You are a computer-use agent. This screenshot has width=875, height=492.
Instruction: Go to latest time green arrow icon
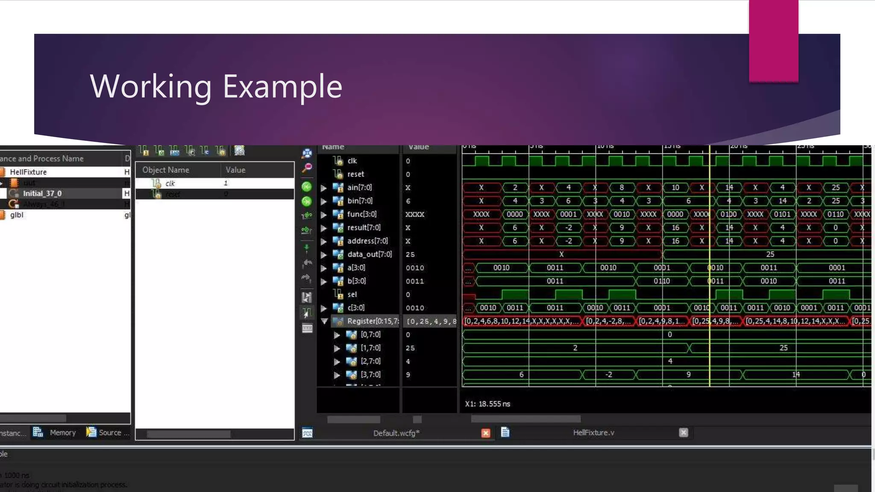click(x=307, y=202)
